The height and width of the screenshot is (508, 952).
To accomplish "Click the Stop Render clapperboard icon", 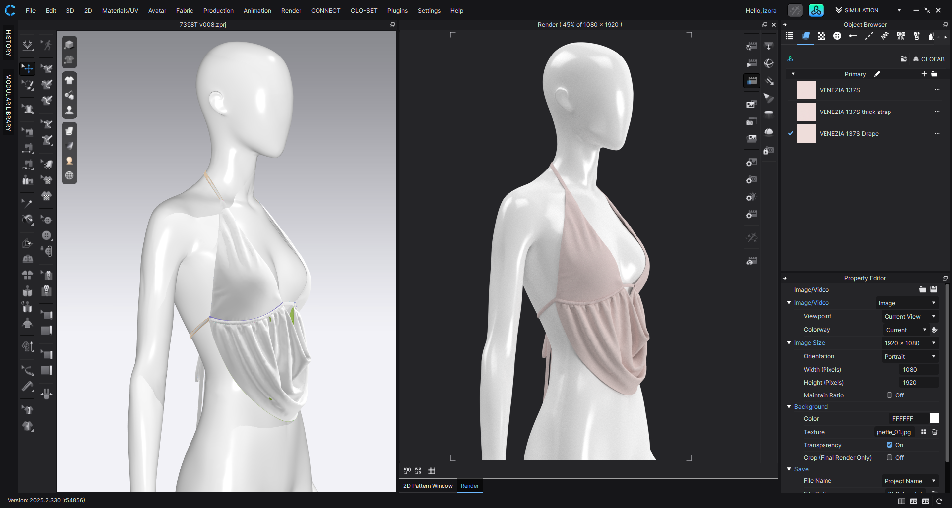I will [752, 81].
